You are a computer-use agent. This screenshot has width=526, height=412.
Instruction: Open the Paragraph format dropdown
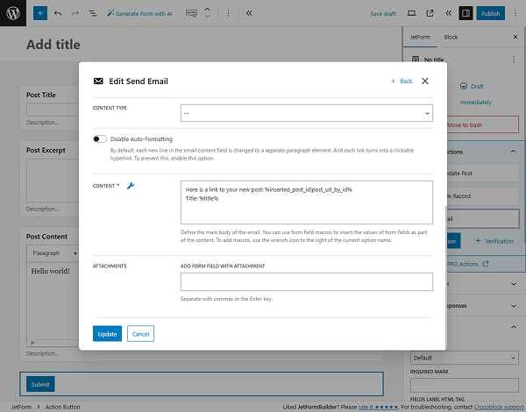[53, 253]
